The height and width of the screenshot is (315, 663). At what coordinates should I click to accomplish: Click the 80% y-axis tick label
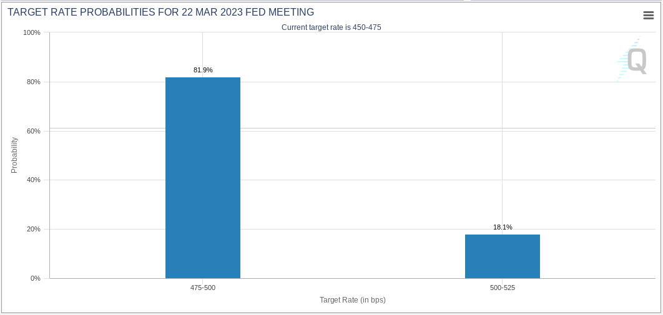click(x=33, y=82)
